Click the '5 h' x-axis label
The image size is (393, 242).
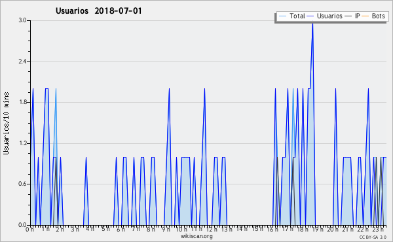105,229
